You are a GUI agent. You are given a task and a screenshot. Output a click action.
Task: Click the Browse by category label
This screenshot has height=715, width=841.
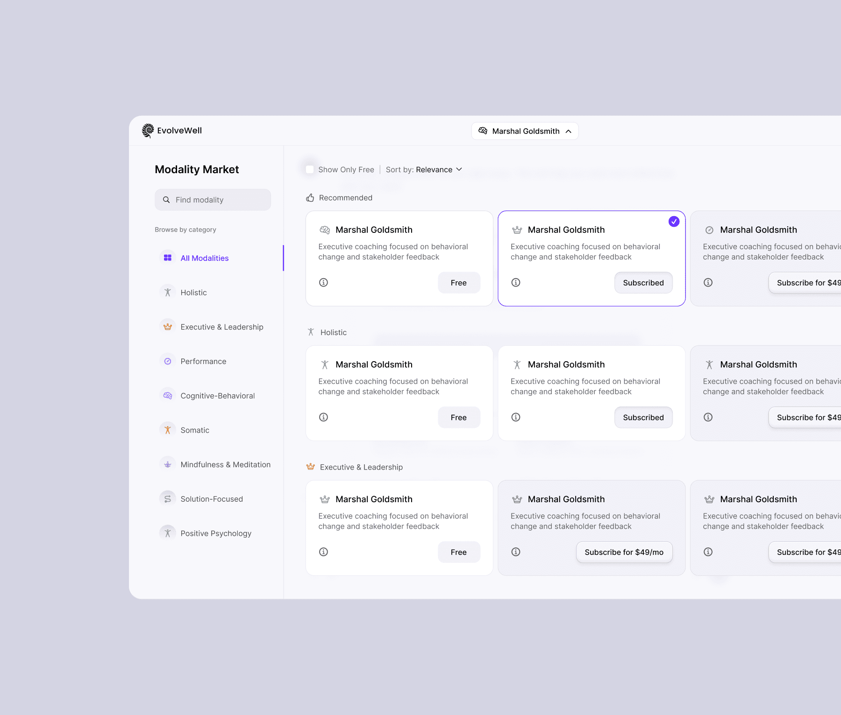coord(185,230)
